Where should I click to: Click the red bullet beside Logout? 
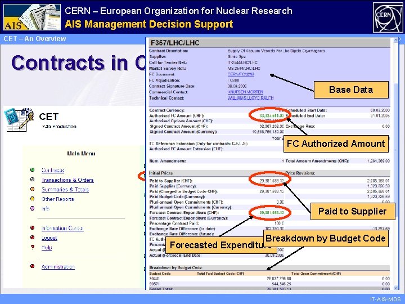pos(32,238)
